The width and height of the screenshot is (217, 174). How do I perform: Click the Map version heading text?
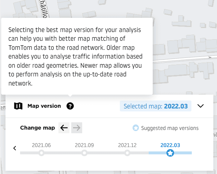[44, 106]
